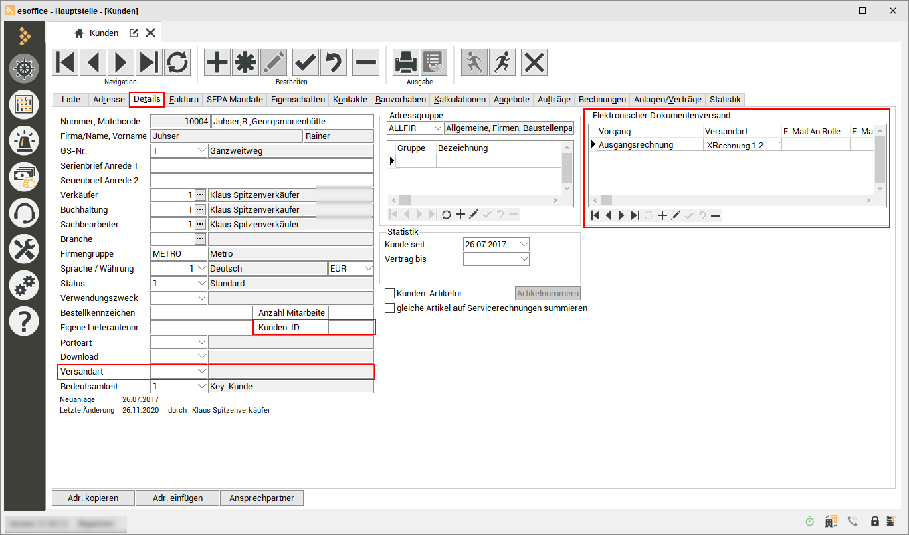Open the Verkäufer lookup ellipsis button
The height and width of the screenshot is (535, 909).
(x=199, y=195)
